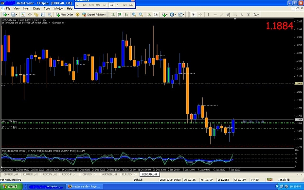Select the USDCAD,H4 chart tab
This screenshot has width=304, height=190.
click(149, 174)
